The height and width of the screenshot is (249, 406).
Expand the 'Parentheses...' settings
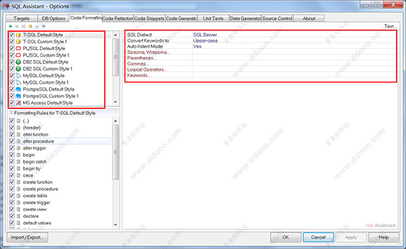point(141,58)
